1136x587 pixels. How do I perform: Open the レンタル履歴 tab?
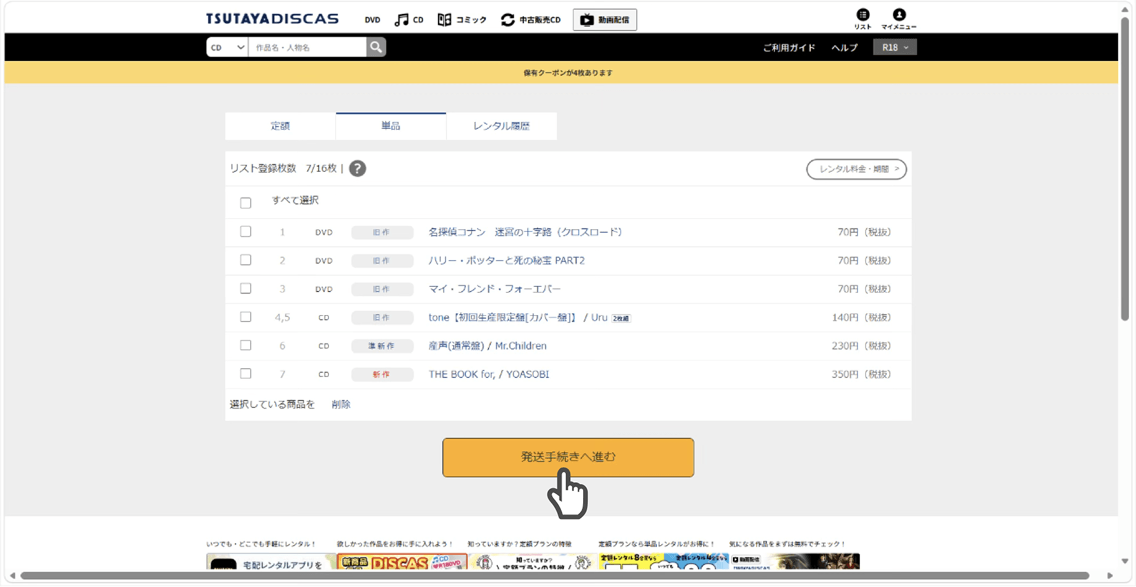501,126
